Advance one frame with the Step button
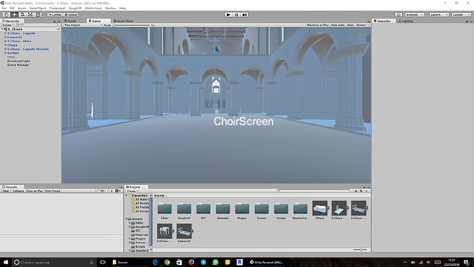 pos(244,15)
